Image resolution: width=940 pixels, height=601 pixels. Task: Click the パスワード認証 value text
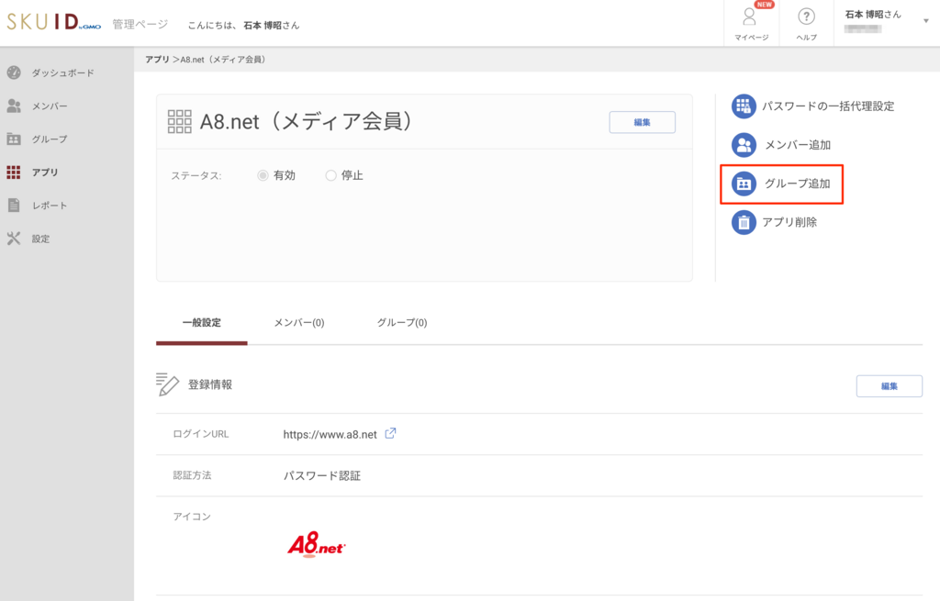coord(322,476)
